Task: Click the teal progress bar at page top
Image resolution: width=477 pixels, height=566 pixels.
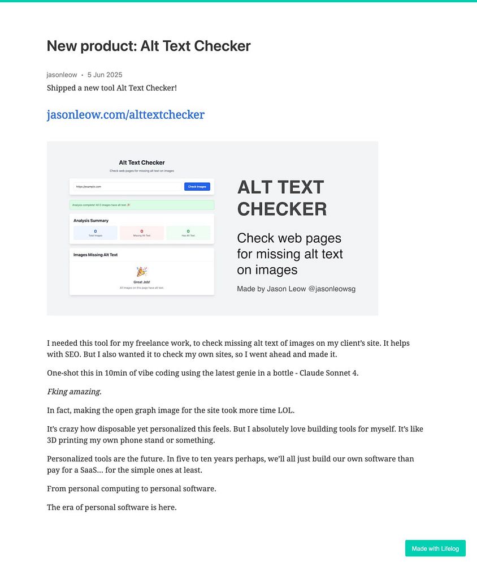Action: point(238,1)
